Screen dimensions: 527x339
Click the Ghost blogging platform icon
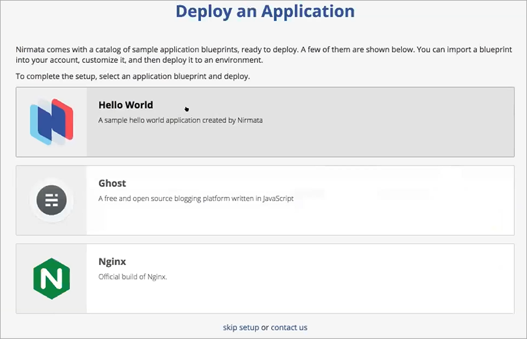click(51, 200)
